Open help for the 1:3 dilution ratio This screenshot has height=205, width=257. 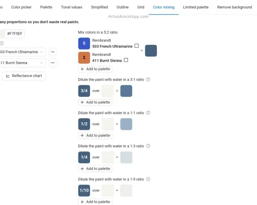(x=148, y=146)
